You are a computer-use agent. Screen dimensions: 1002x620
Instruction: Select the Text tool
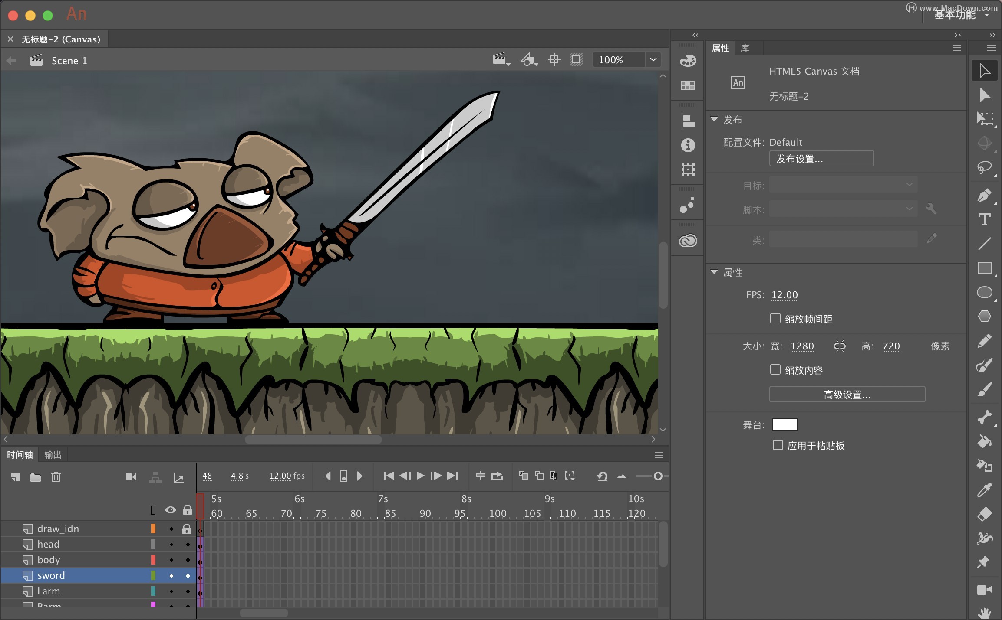coord(984,219)
